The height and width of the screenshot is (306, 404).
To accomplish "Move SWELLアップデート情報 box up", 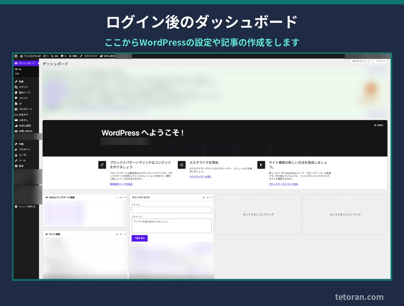I will [x=117, y=197].
